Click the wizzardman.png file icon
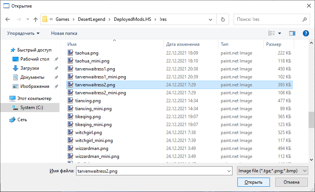 (x=70, y=148)
